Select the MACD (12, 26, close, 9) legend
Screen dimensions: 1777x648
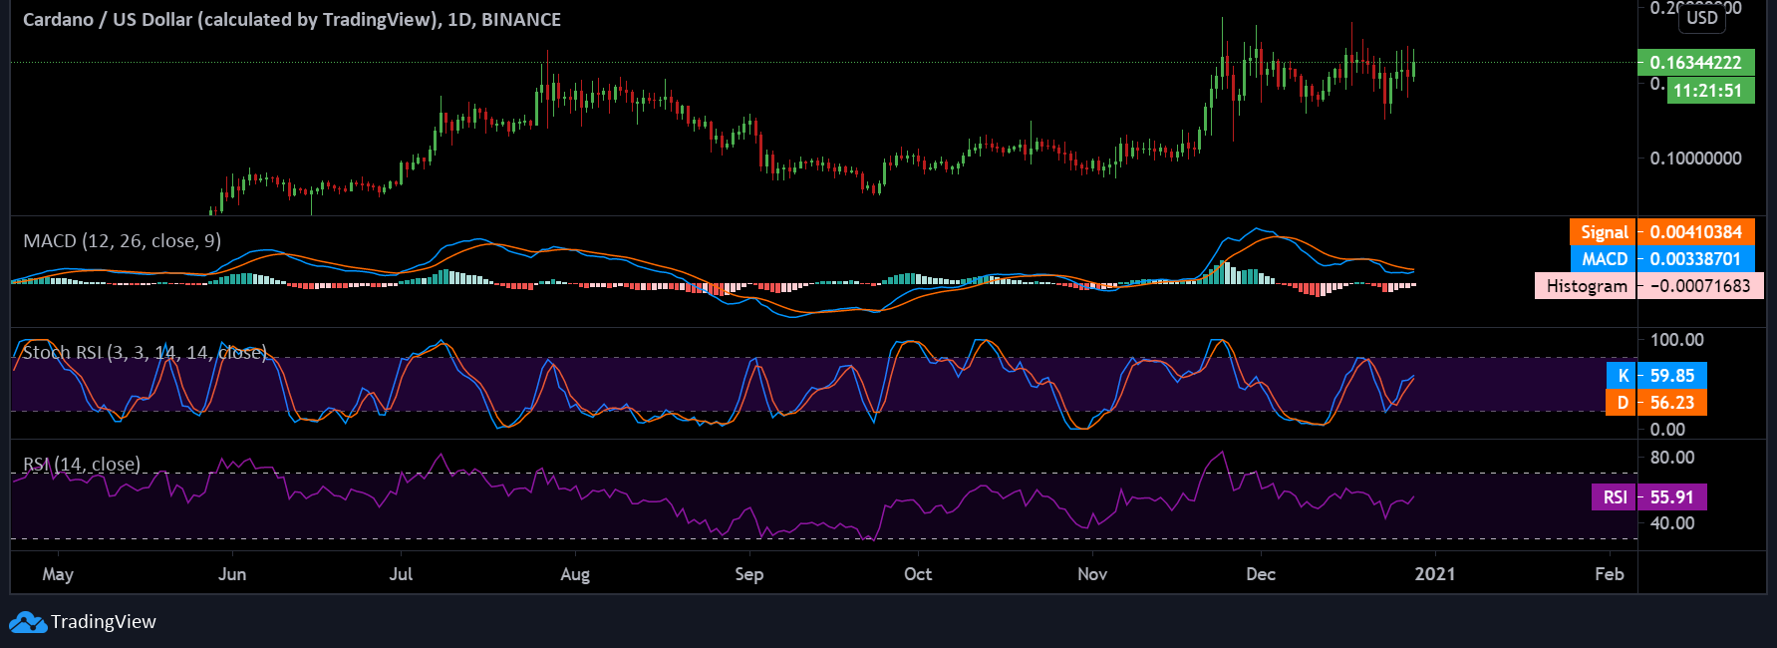pyautogui.click(x=123, y=241)
